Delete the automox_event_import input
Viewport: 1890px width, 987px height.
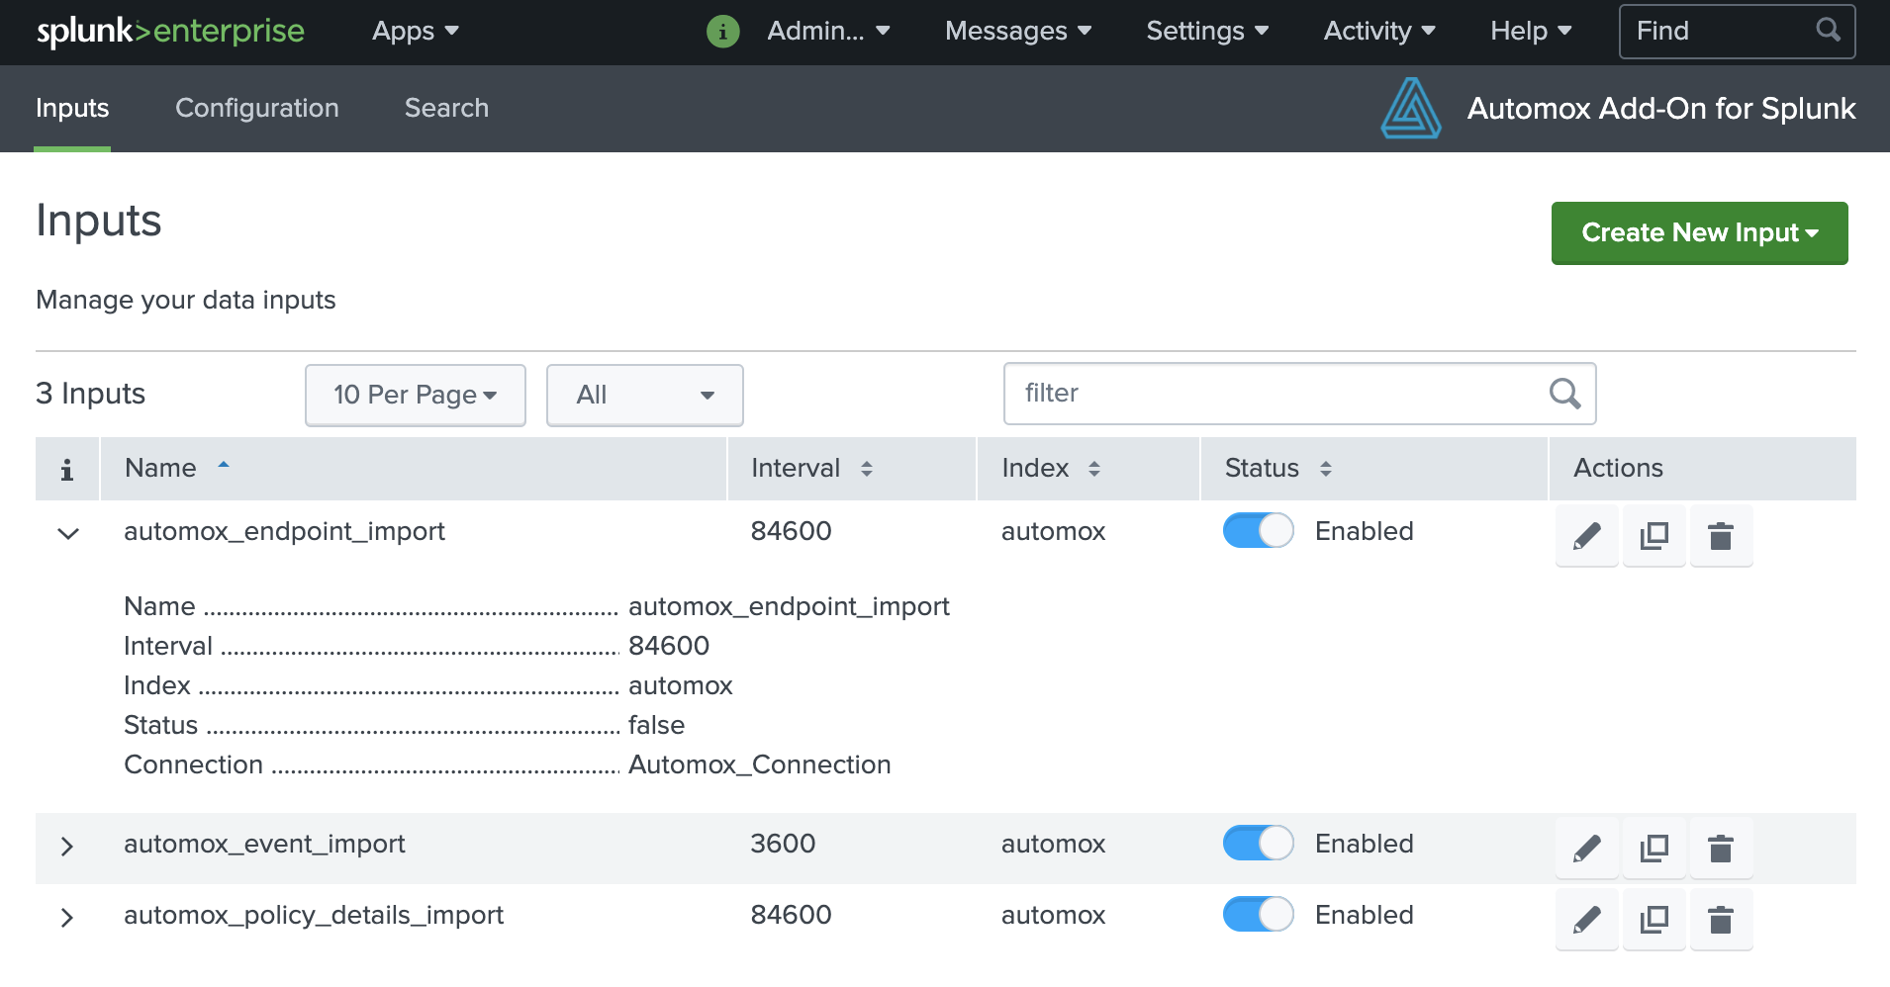(x=1721, y=849)
